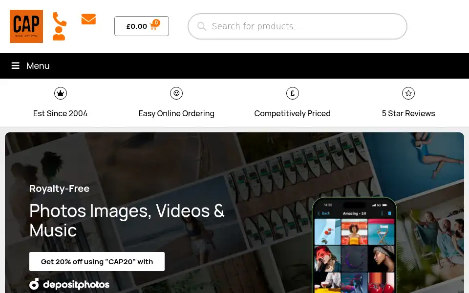
Task: Click the smiley face icon
Action: (176, 93)
